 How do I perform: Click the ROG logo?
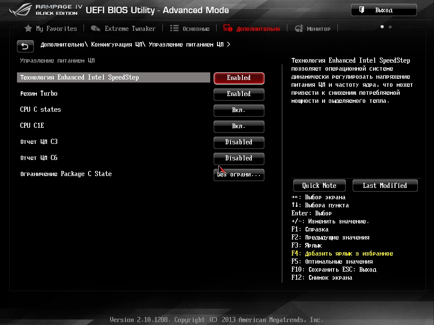20,10
